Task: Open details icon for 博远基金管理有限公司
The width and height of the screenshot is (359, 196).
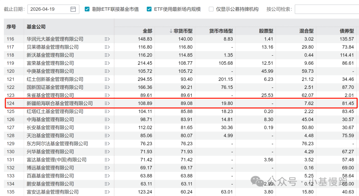Action: pos(107,168)
